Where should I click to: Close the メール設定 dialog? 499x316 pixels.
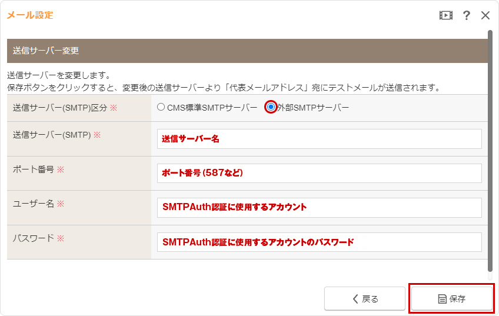pos(485,15)
